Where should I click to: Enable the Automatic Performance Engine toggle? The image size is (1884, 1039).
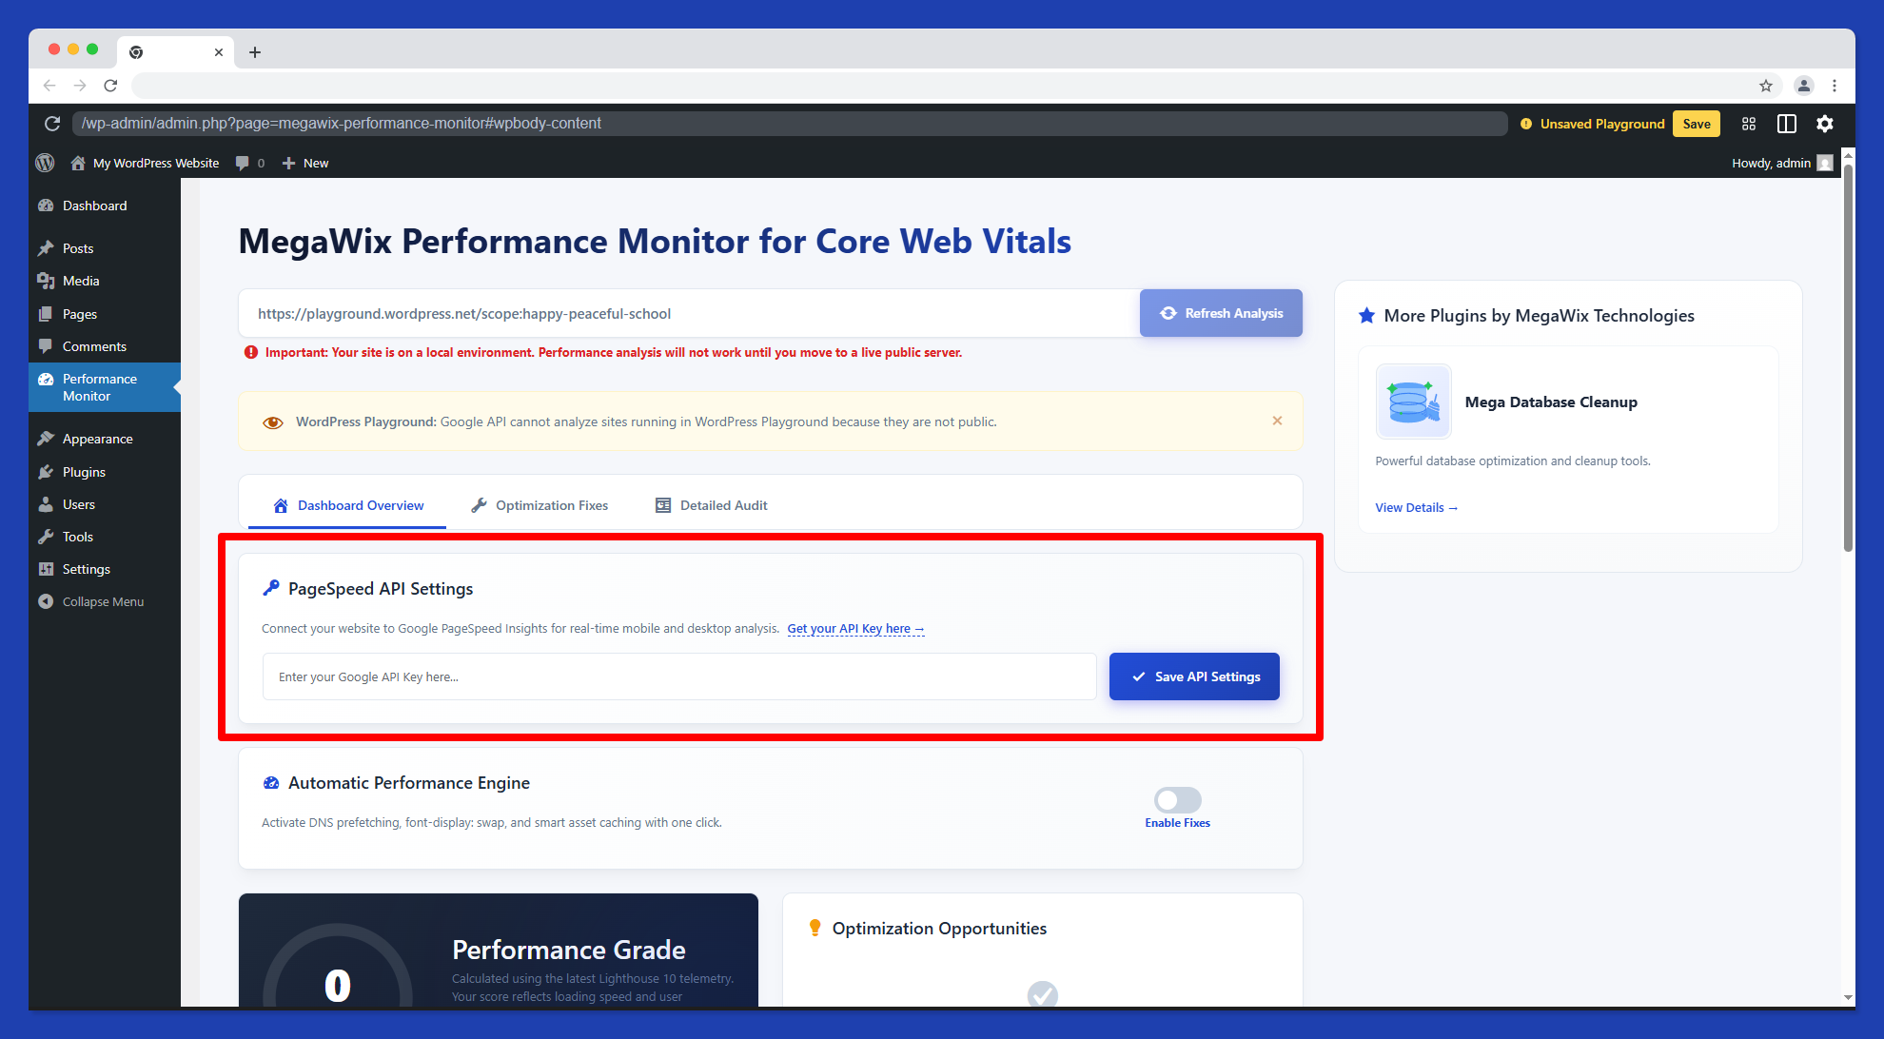click(1178, 800)
